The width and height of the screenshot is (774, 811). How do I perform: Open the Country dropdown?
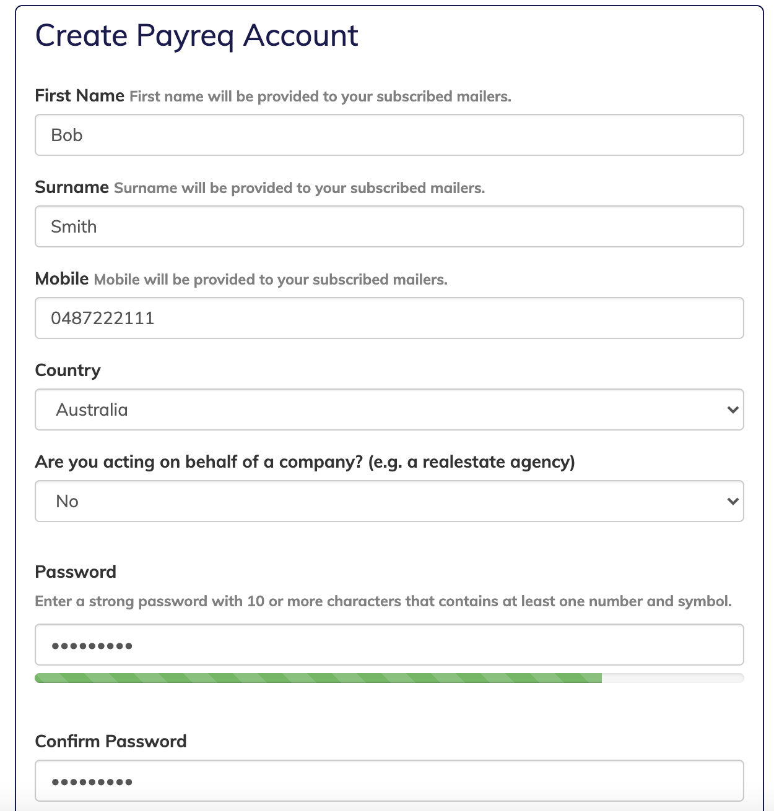389,410
